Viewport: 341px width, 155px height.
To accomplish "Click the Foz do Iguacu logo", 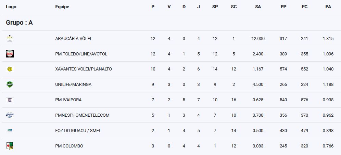I will click(x=10, y=130).
